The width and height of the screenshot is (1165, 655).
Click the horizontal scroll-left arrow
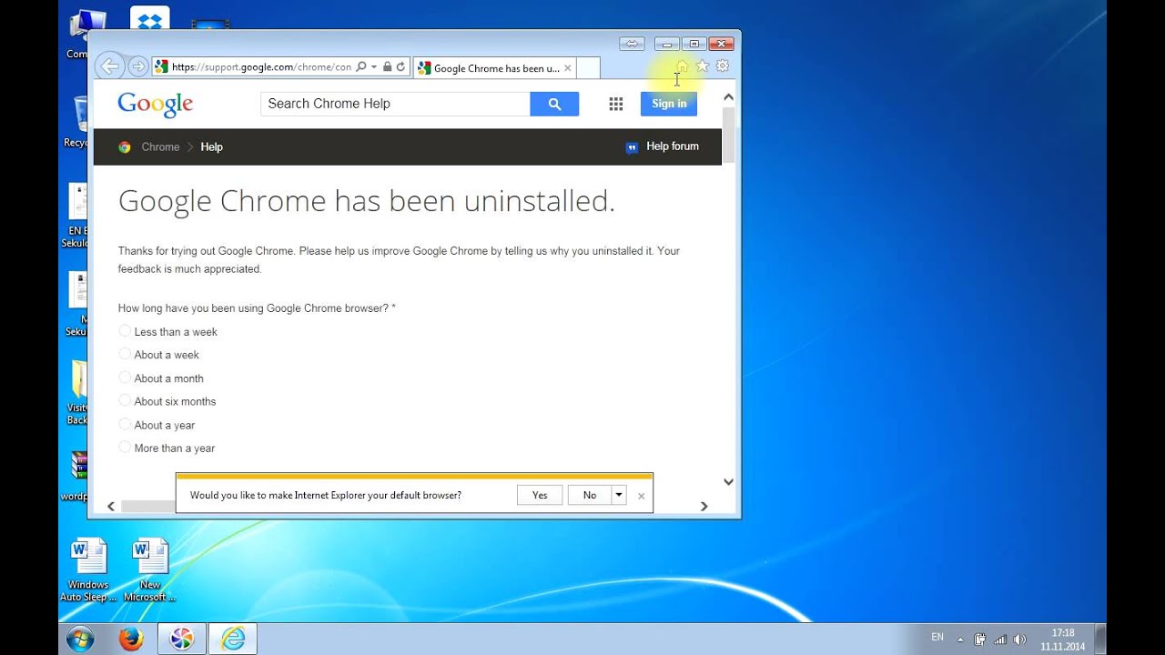tap(111, 506)
